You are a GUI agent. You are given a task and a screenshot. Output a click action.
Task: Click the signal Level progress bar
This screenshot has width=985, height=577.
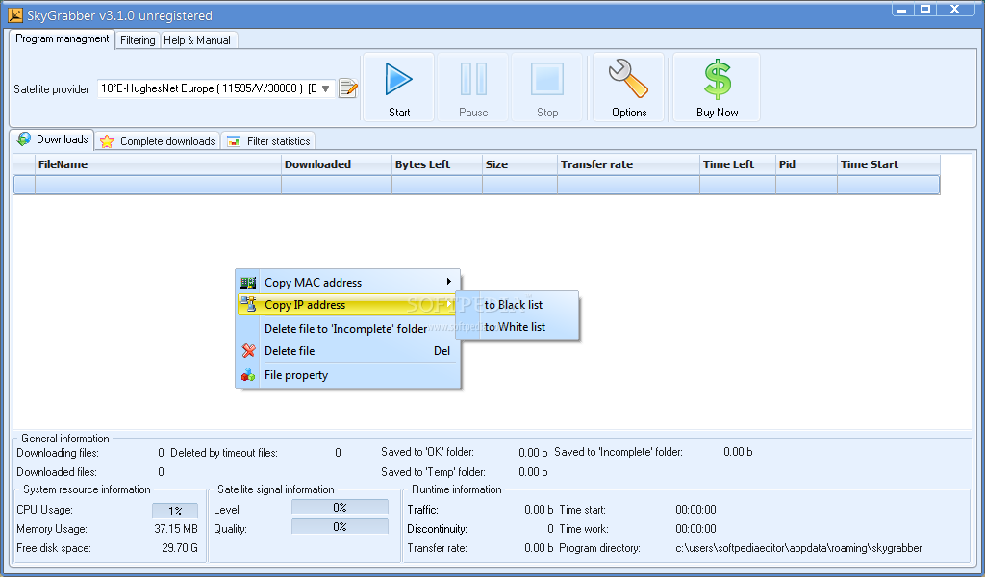[340, 508]
